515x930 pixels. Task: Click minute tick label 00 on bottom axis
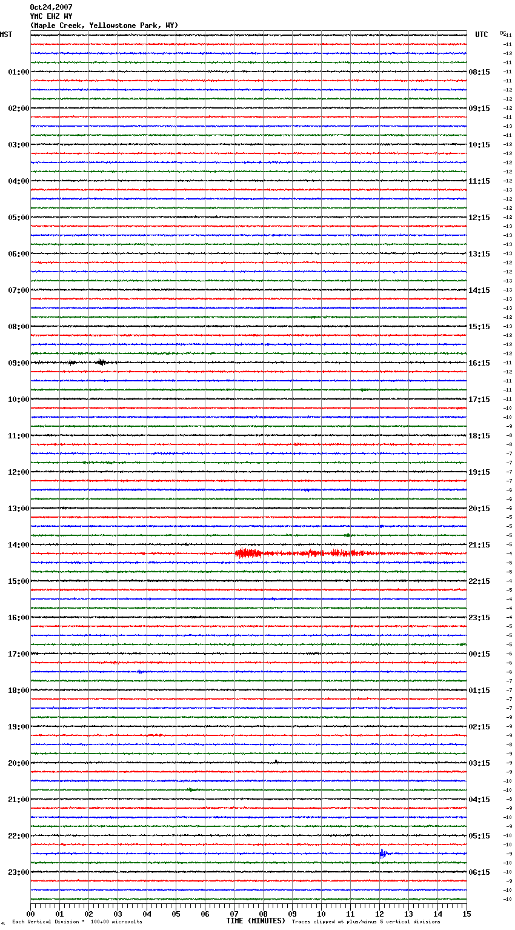[x=30, y=914]
